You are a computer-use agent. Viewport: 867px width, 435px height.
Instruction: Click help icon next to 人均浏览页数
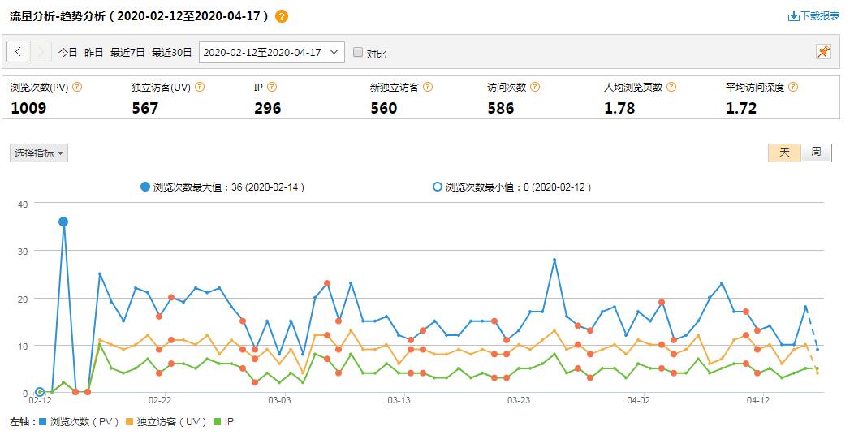671,87
